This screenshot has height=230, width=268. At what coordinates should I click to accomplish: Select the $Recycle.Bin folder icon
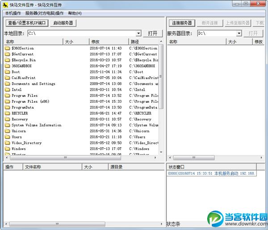[7, 60]
